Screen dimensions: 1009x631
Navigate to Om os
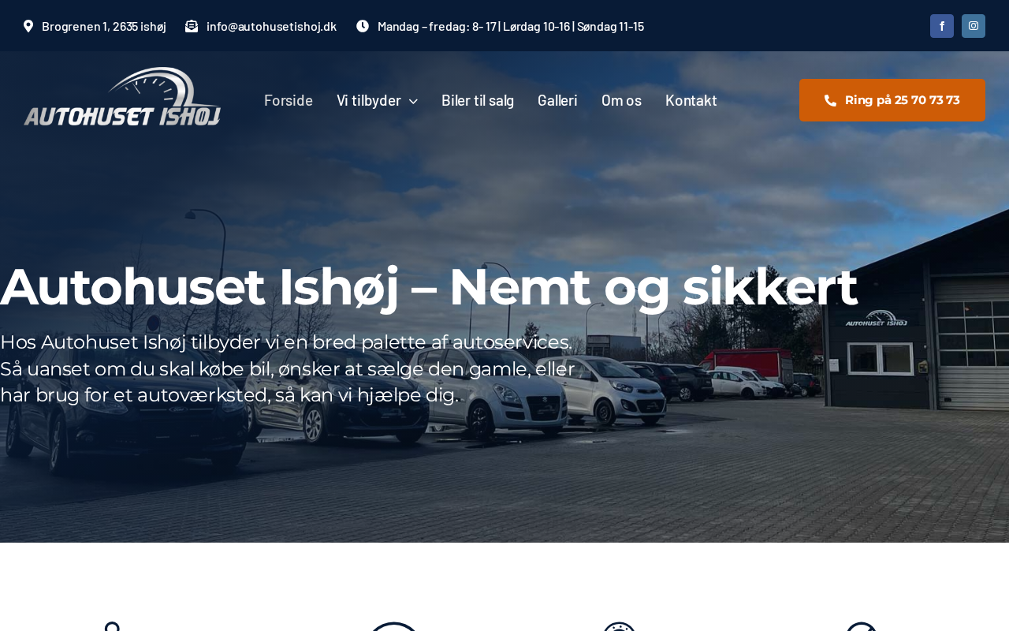click(621, 100)
